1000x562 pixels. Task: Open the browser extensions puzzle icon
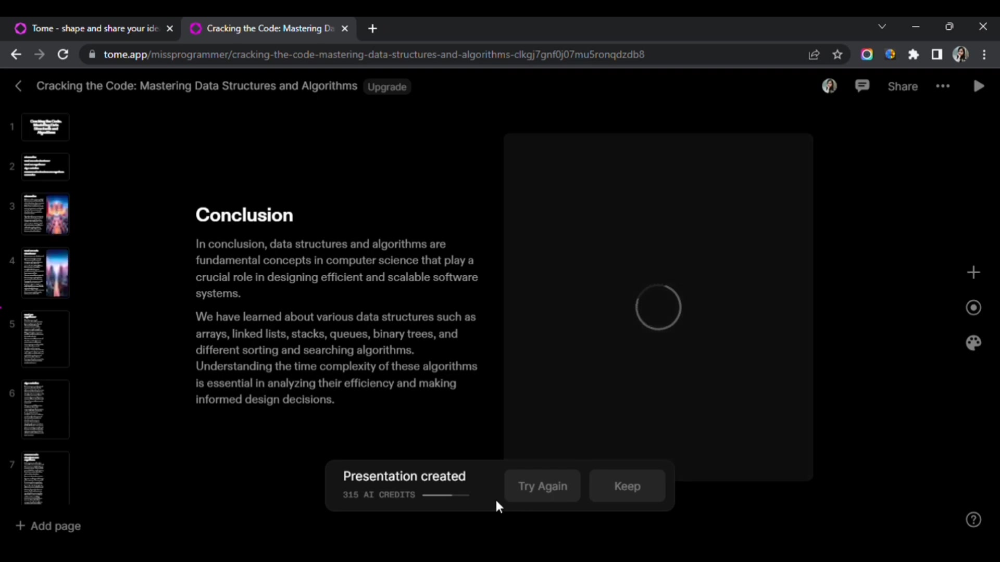coord(914,55)
